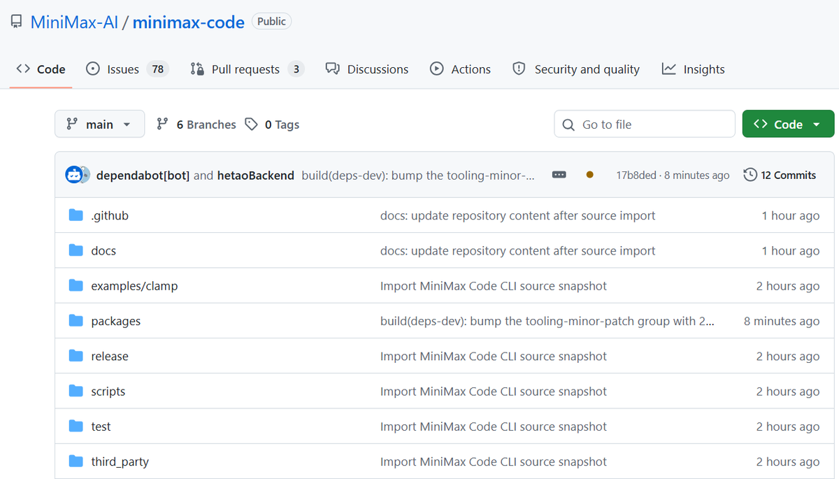Click the folder icon for examples/clamp
Image resolution: width=839 pixels, height=479 pixels.
pos(76,285)
